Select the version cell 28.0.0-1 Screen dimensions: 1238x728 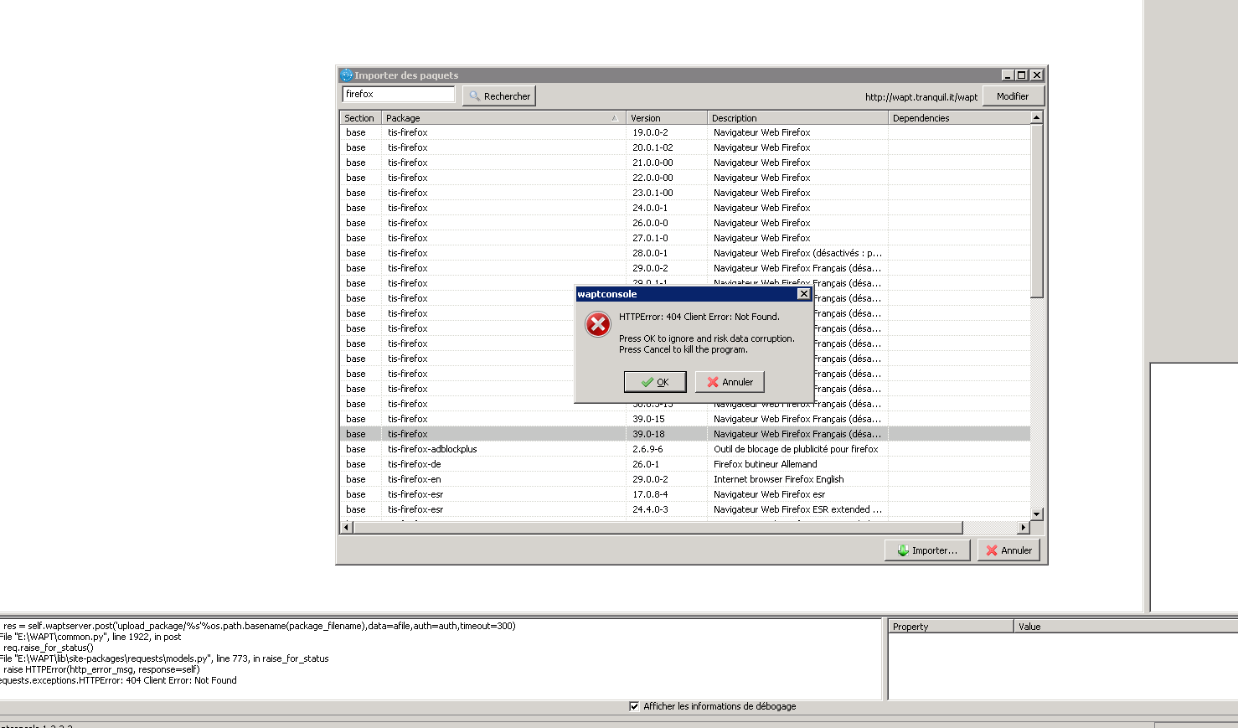click(650, 253)
